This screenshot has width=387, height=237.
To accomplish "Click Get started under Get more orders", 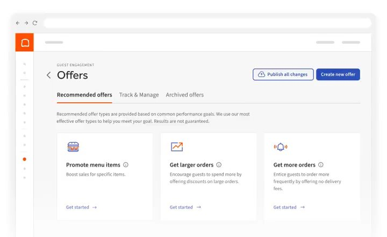I will click(289, 207).
